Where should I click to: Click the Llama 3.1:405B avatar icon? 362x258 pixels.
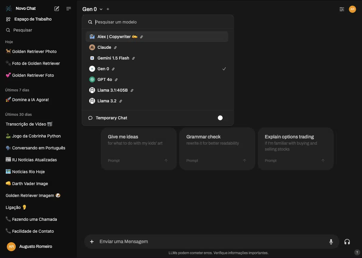(x=92, y=90)
